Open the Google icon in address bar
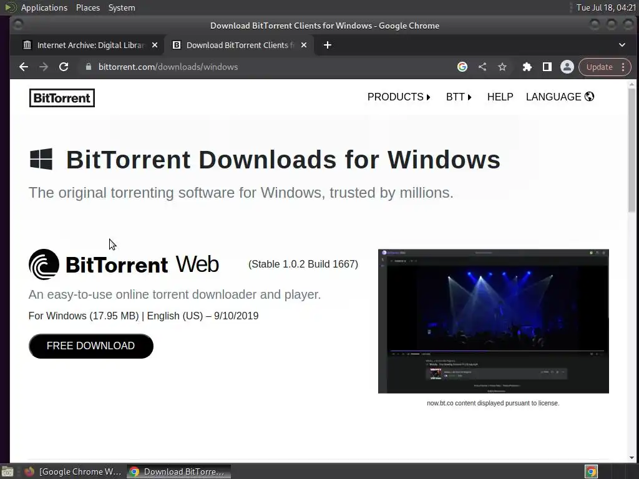 coord(462,67)
